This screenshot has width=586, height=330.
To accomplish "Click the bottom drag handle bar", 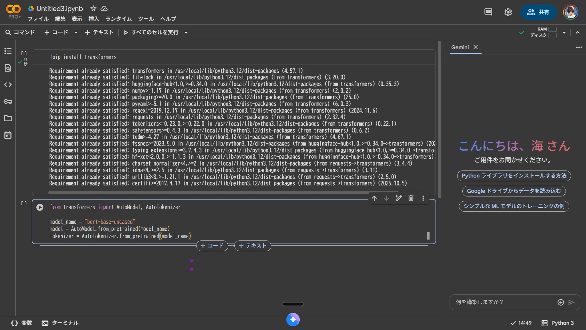I will point(293,304).
